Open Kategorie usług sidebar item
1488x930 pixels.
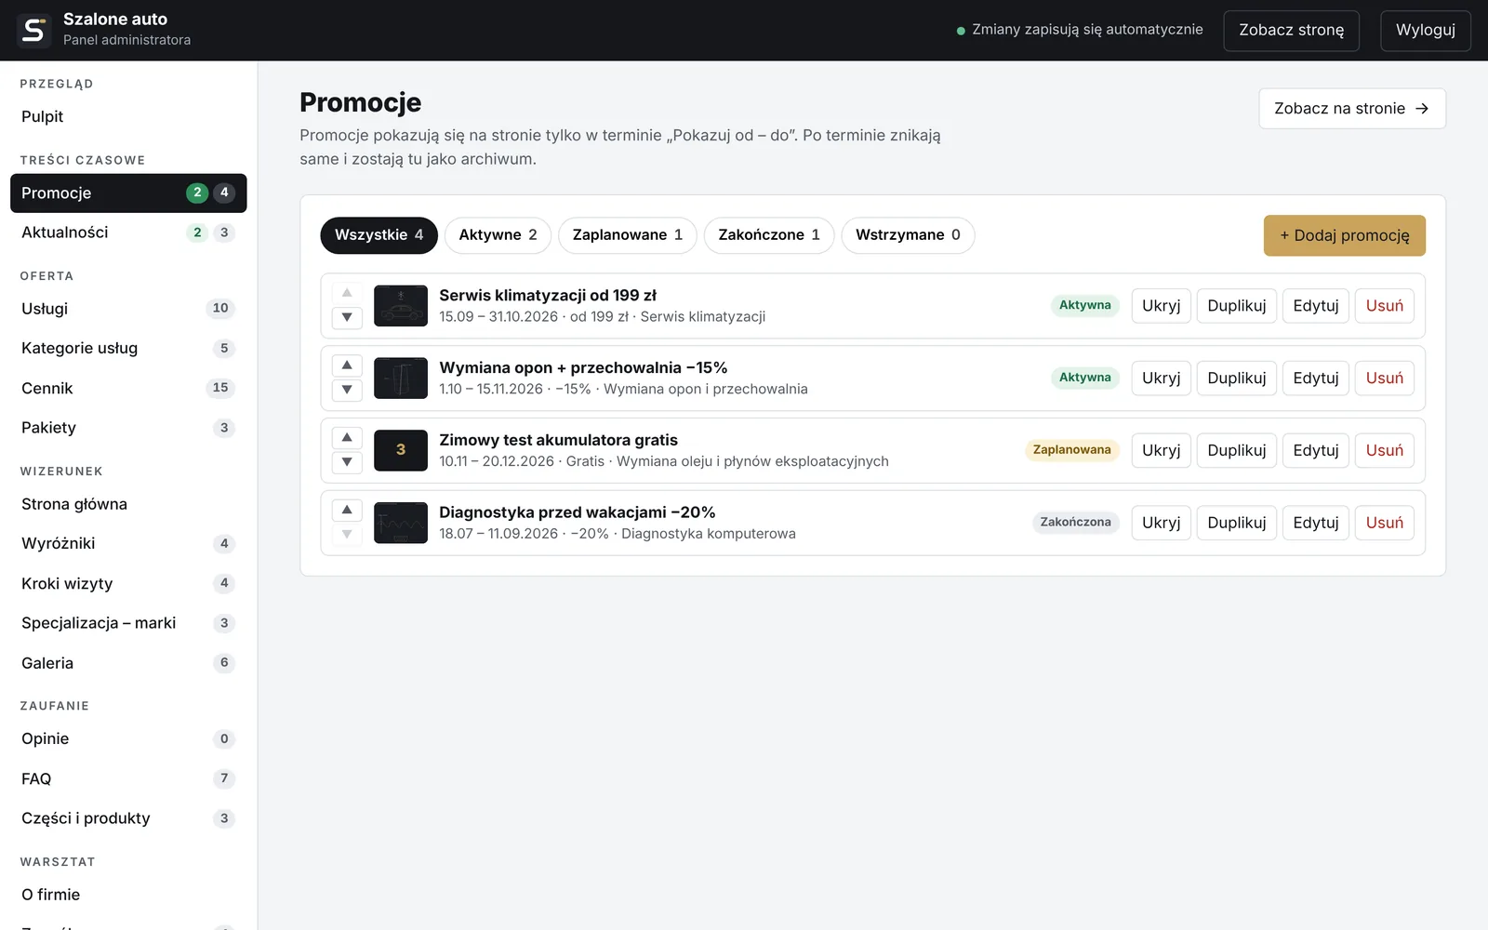tap(128, 348)
